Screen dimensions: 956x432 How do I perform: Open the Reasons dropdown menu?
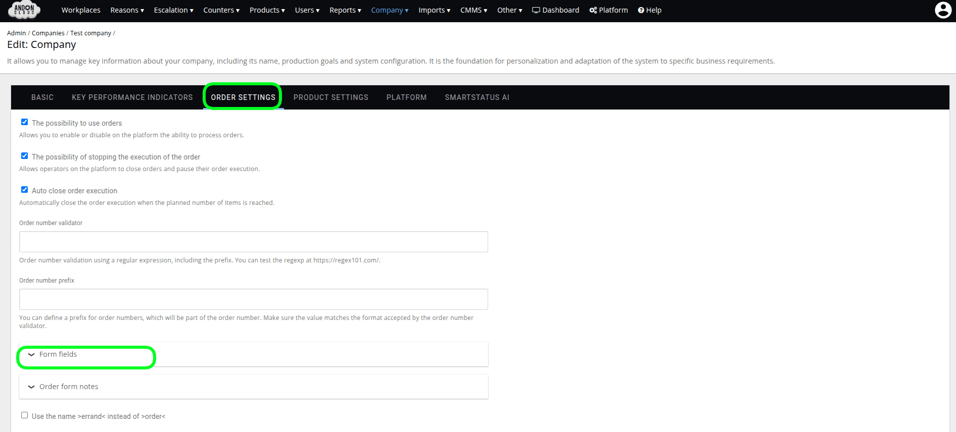click(127, 10)
